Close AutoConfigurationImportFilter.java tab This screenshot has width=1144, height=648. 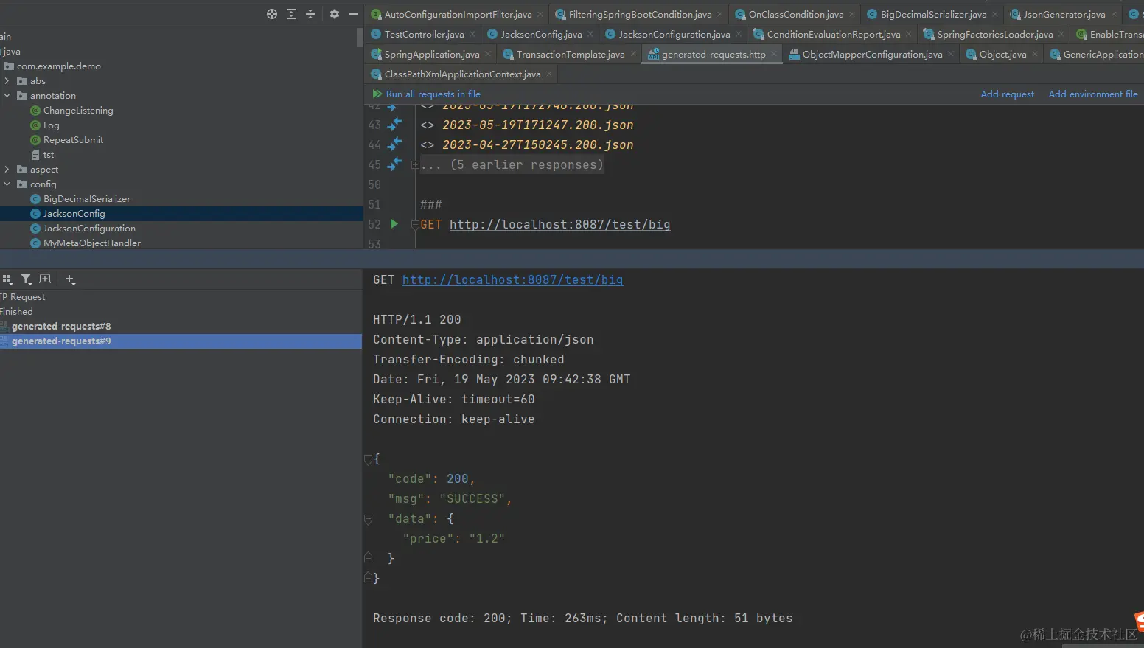(540, 15)
